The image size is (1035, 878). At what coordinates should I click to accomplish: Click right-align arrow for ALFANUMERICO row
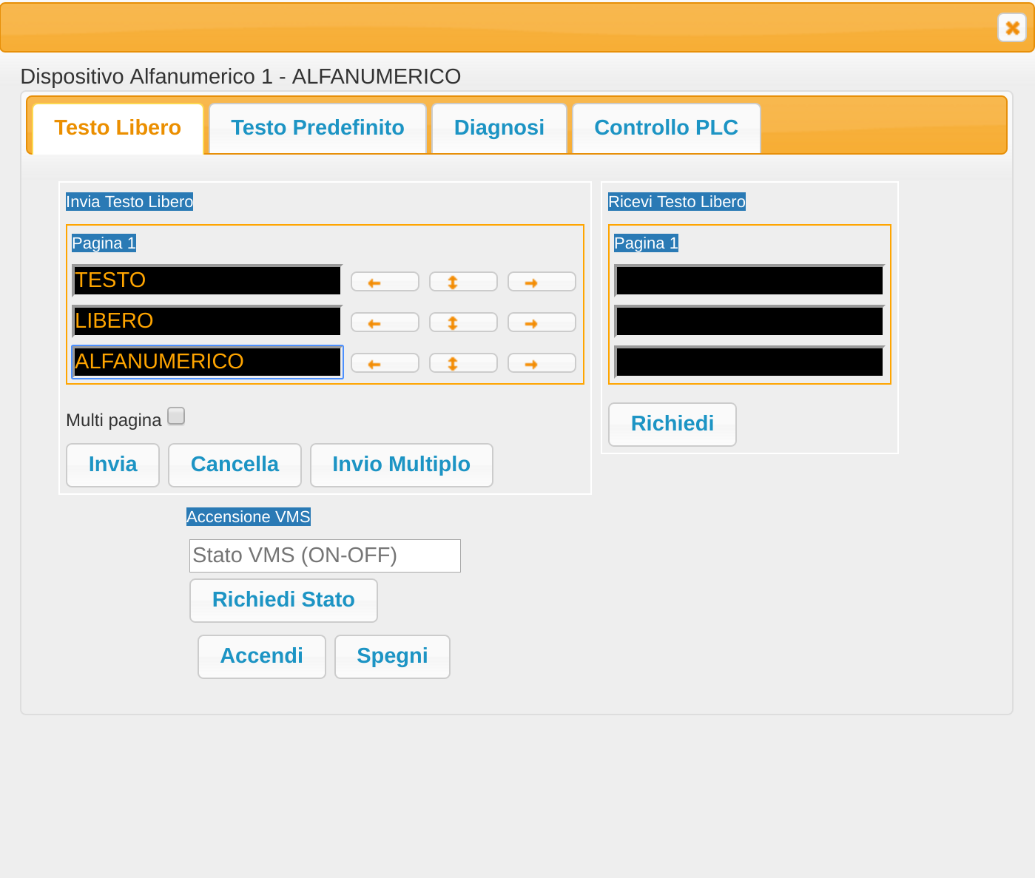542,363
